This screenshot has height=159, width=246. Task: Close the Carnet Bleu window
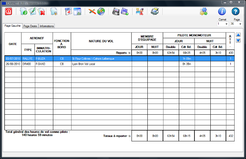(x=239, y=2)
